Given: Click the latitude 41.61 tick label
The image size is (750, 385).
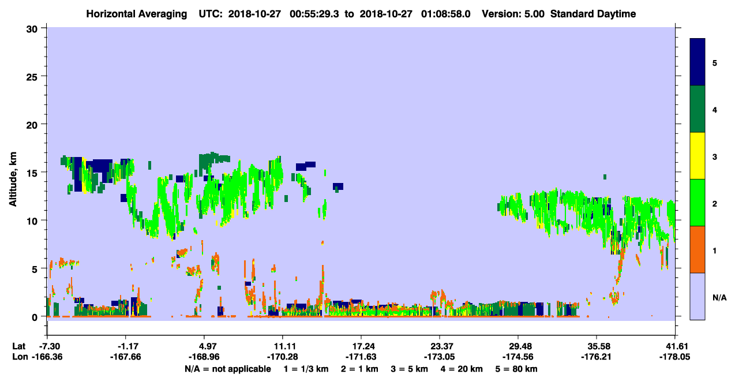Looking at the screenshot, I should 675,346.
